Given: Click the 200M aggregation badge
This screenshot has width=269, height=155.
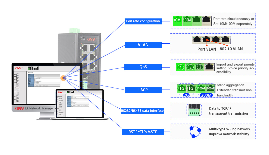Looking at the screenshot, I should [206, 95].
